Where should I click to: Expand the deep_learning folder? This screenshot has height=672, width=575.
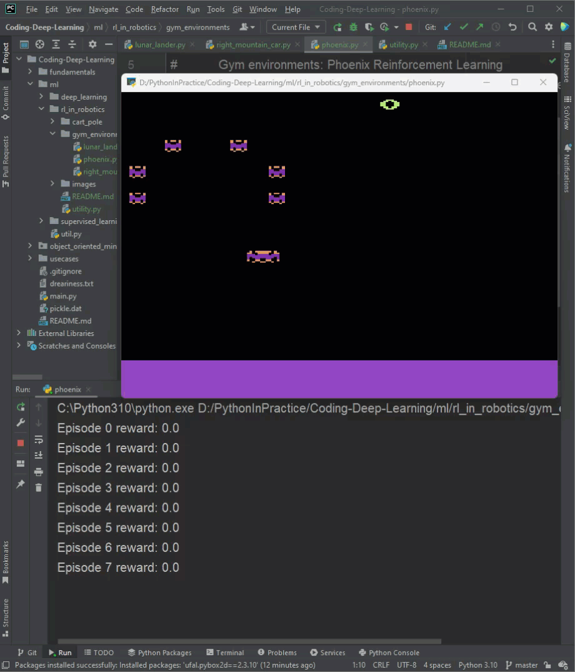(41, 96)
